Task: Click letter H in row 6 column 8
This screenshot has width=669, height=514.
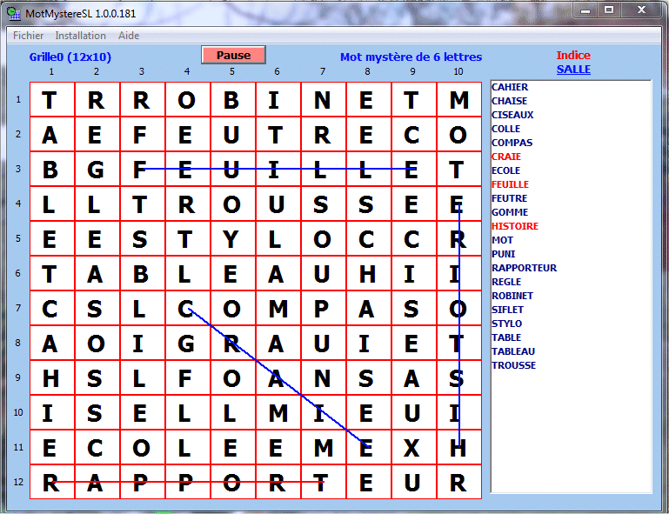Action: click(368, 273)
